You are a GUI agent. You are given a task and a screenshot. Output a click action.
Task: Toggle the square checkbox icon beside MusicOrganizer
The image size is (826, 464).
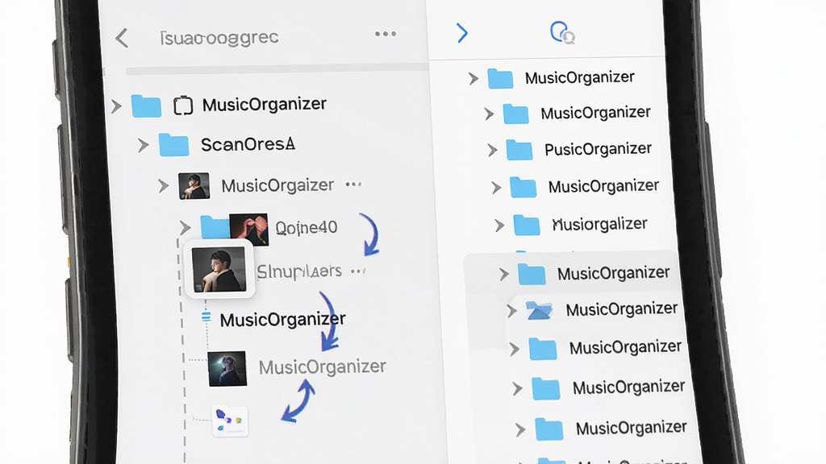pos(183,106)
